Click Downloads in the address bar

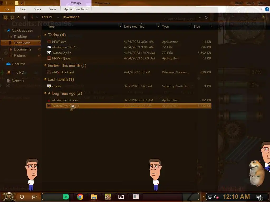click(x=71, y=17)
